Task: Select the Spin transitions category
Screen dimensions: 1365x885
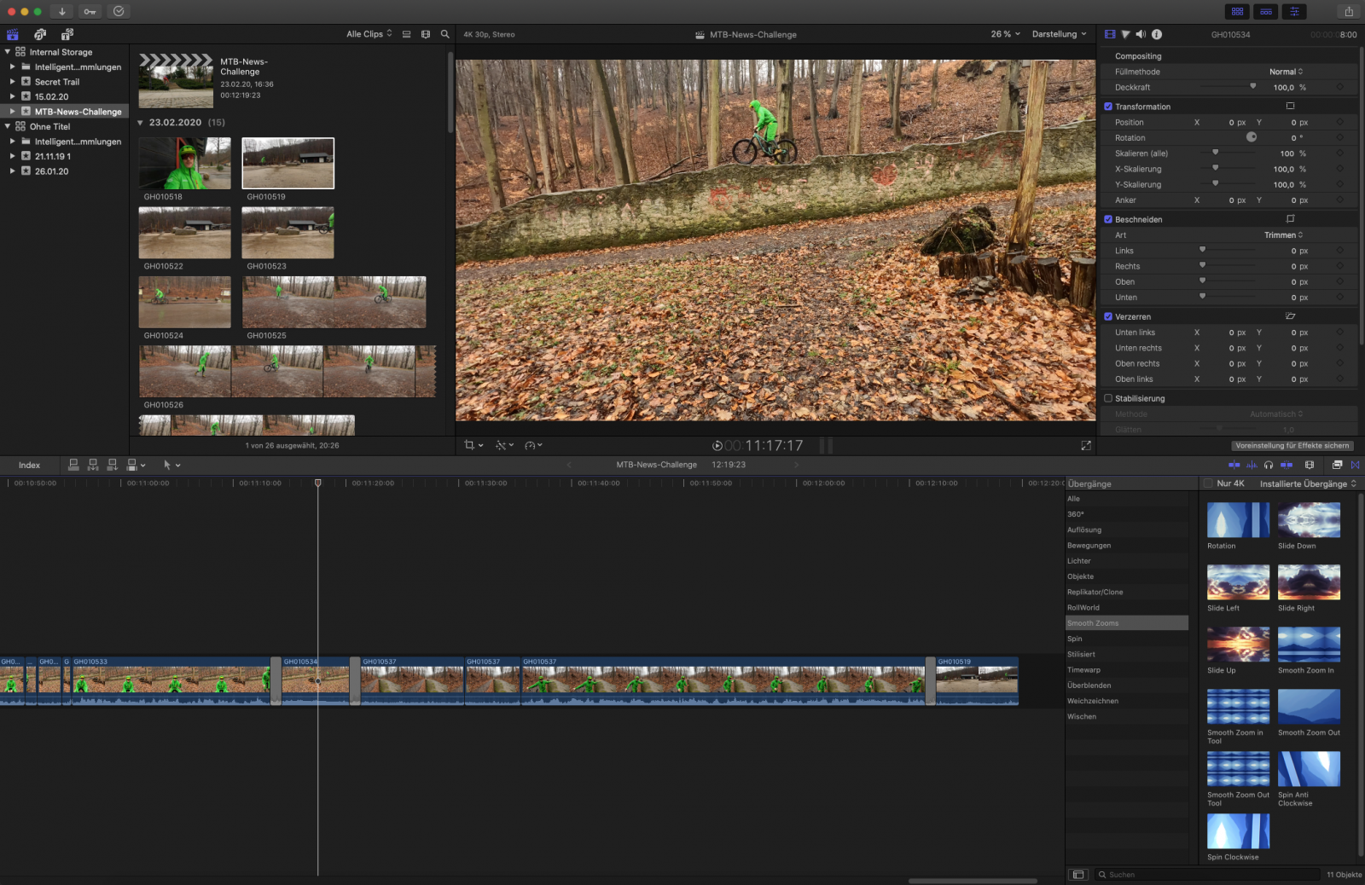Action: click(x=1126, y=639)
